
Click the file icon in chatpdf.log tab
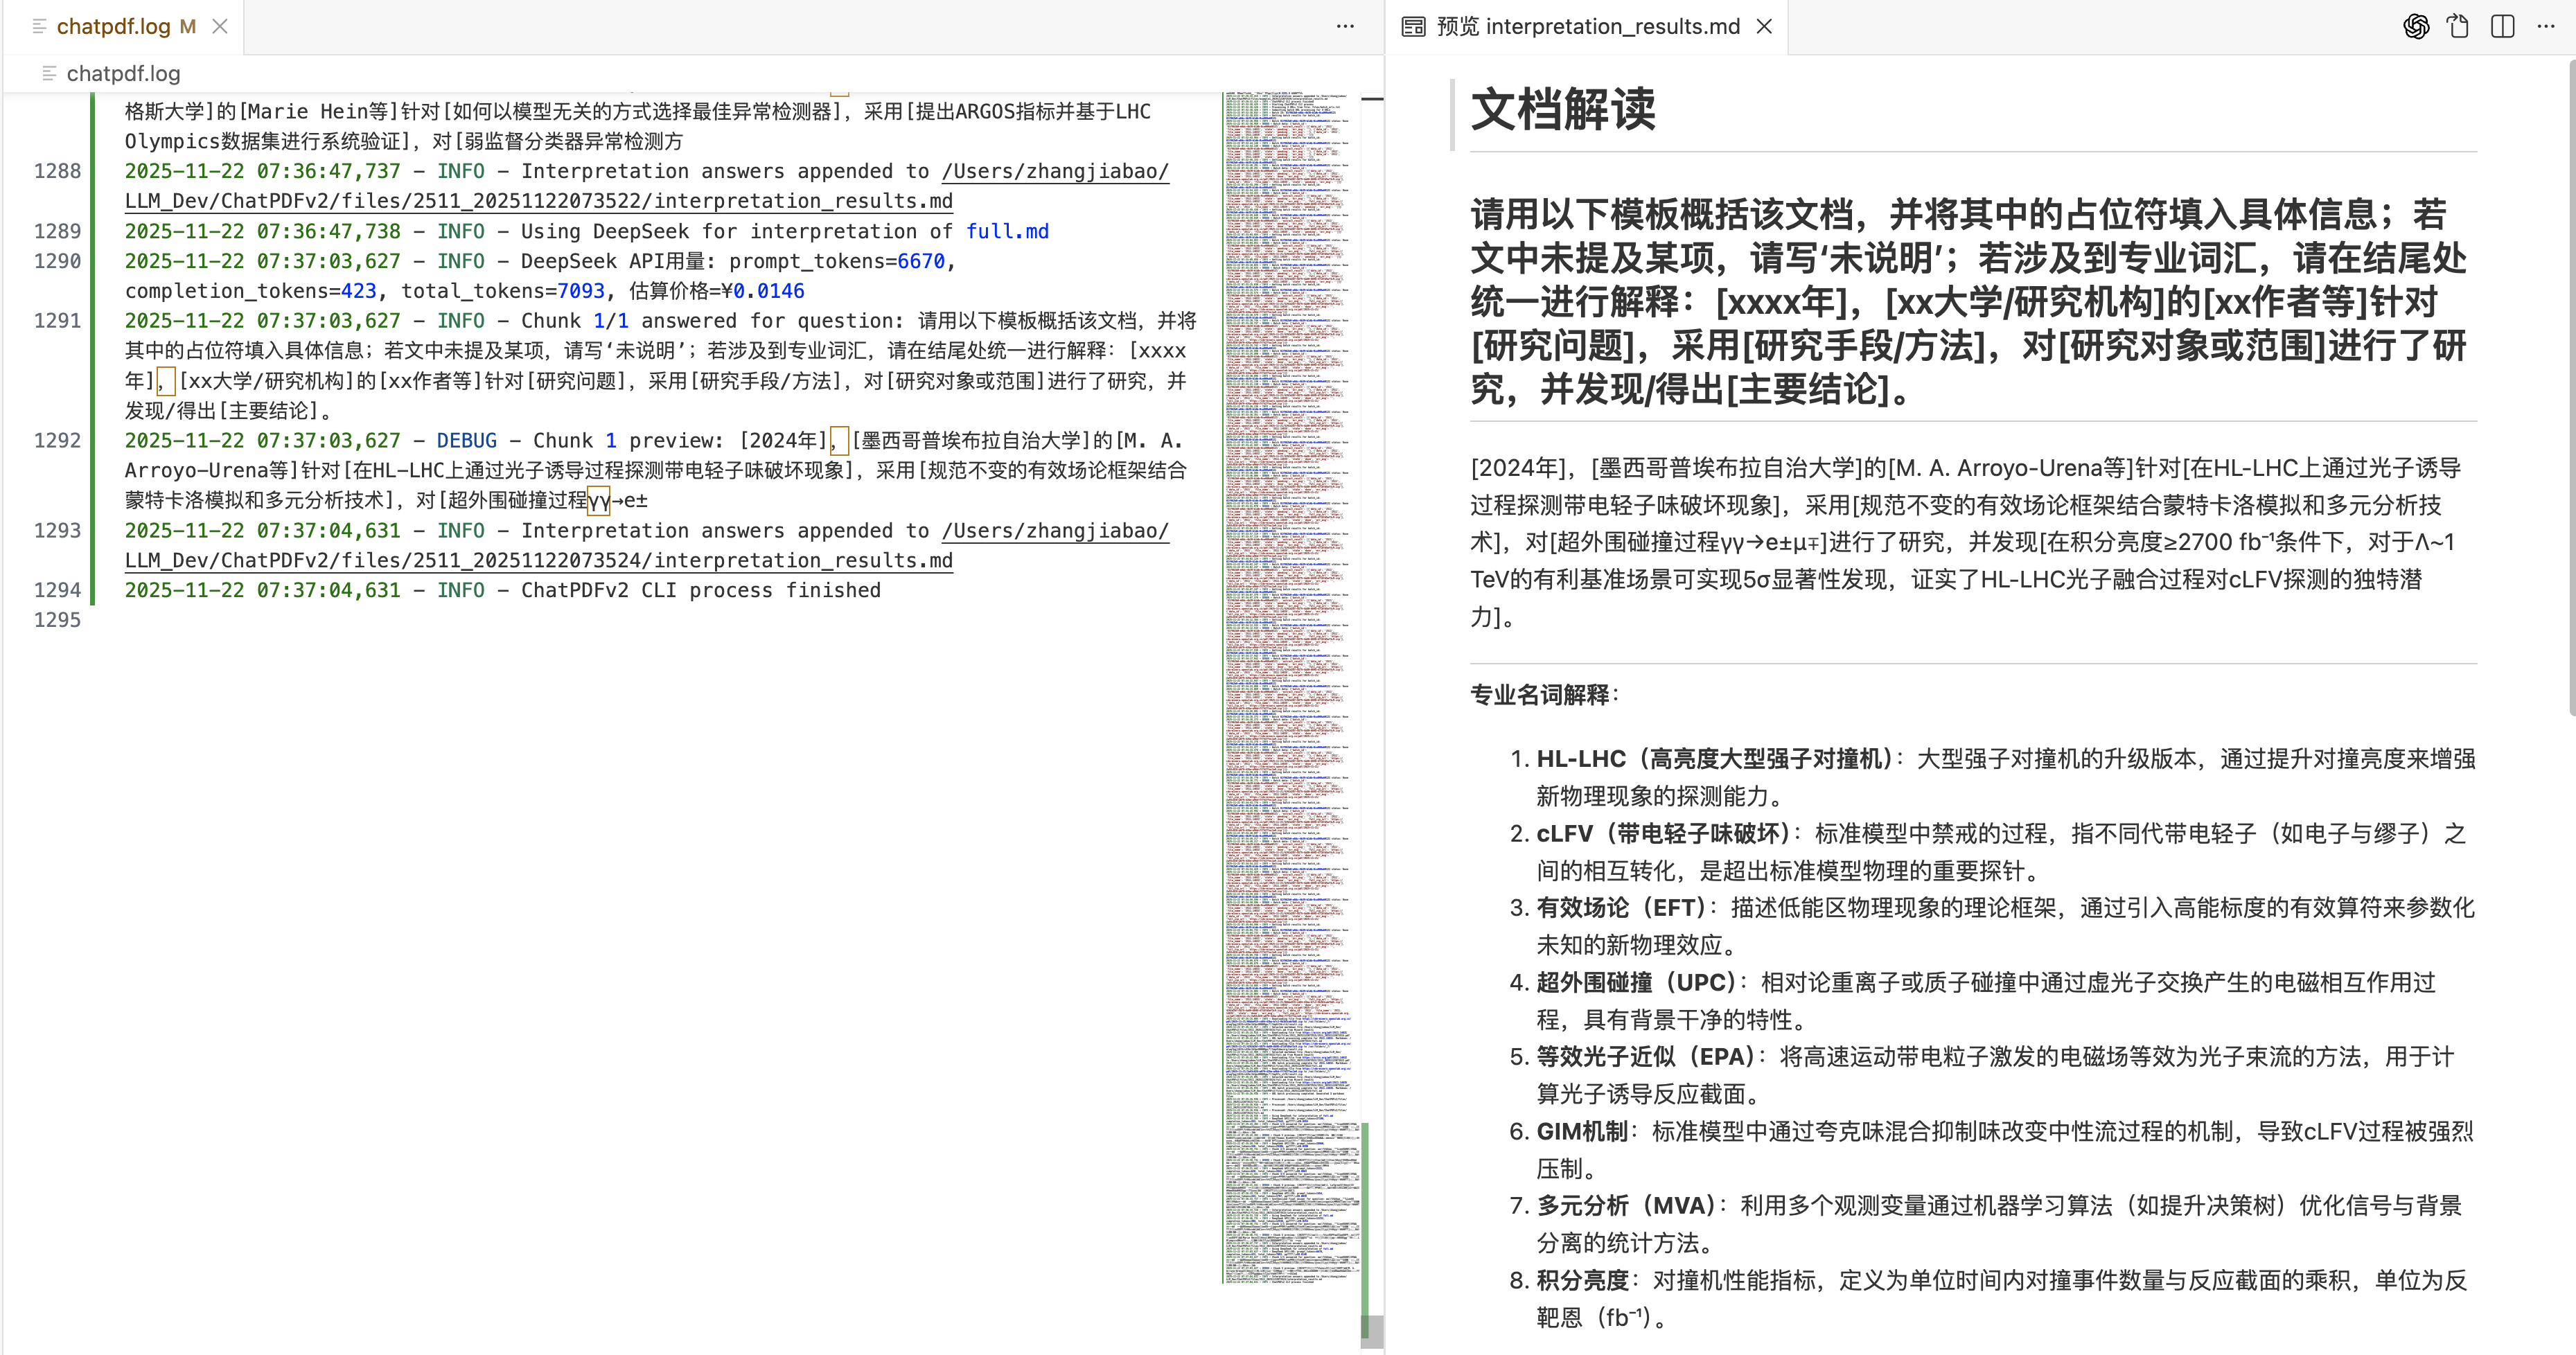click(40, 27)
